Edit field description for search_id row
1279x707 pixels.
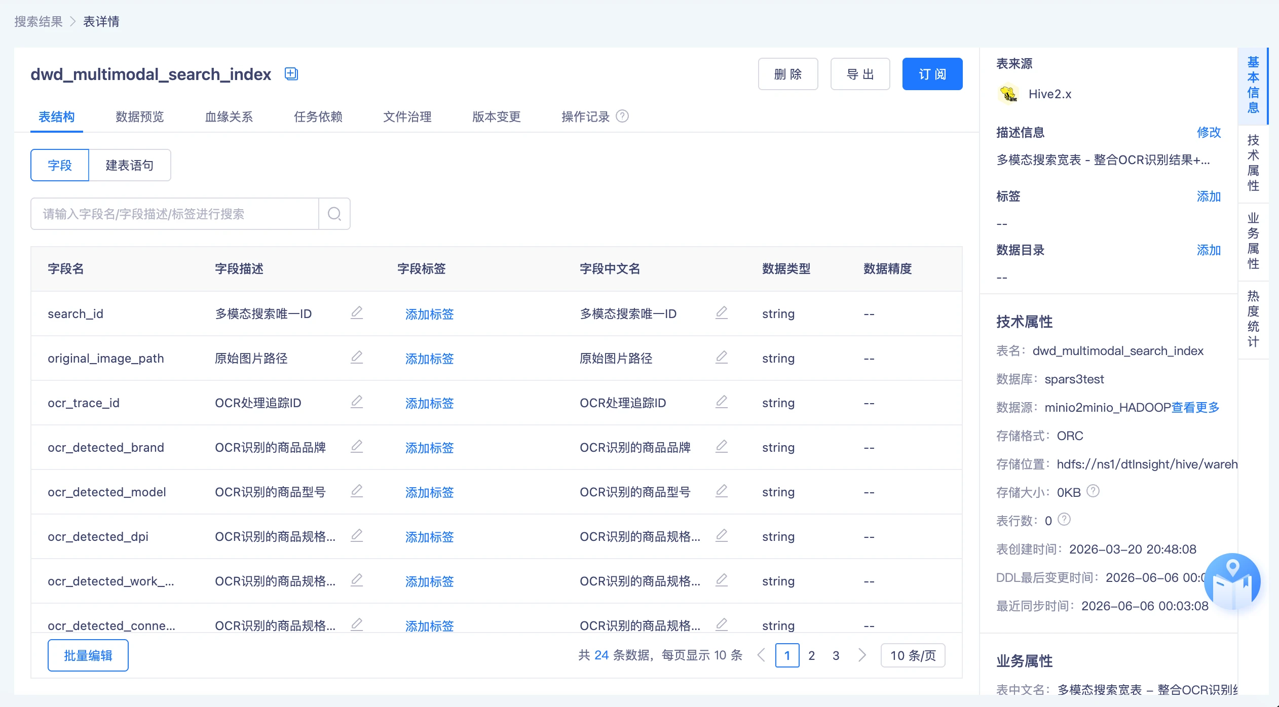coord(357,312)
